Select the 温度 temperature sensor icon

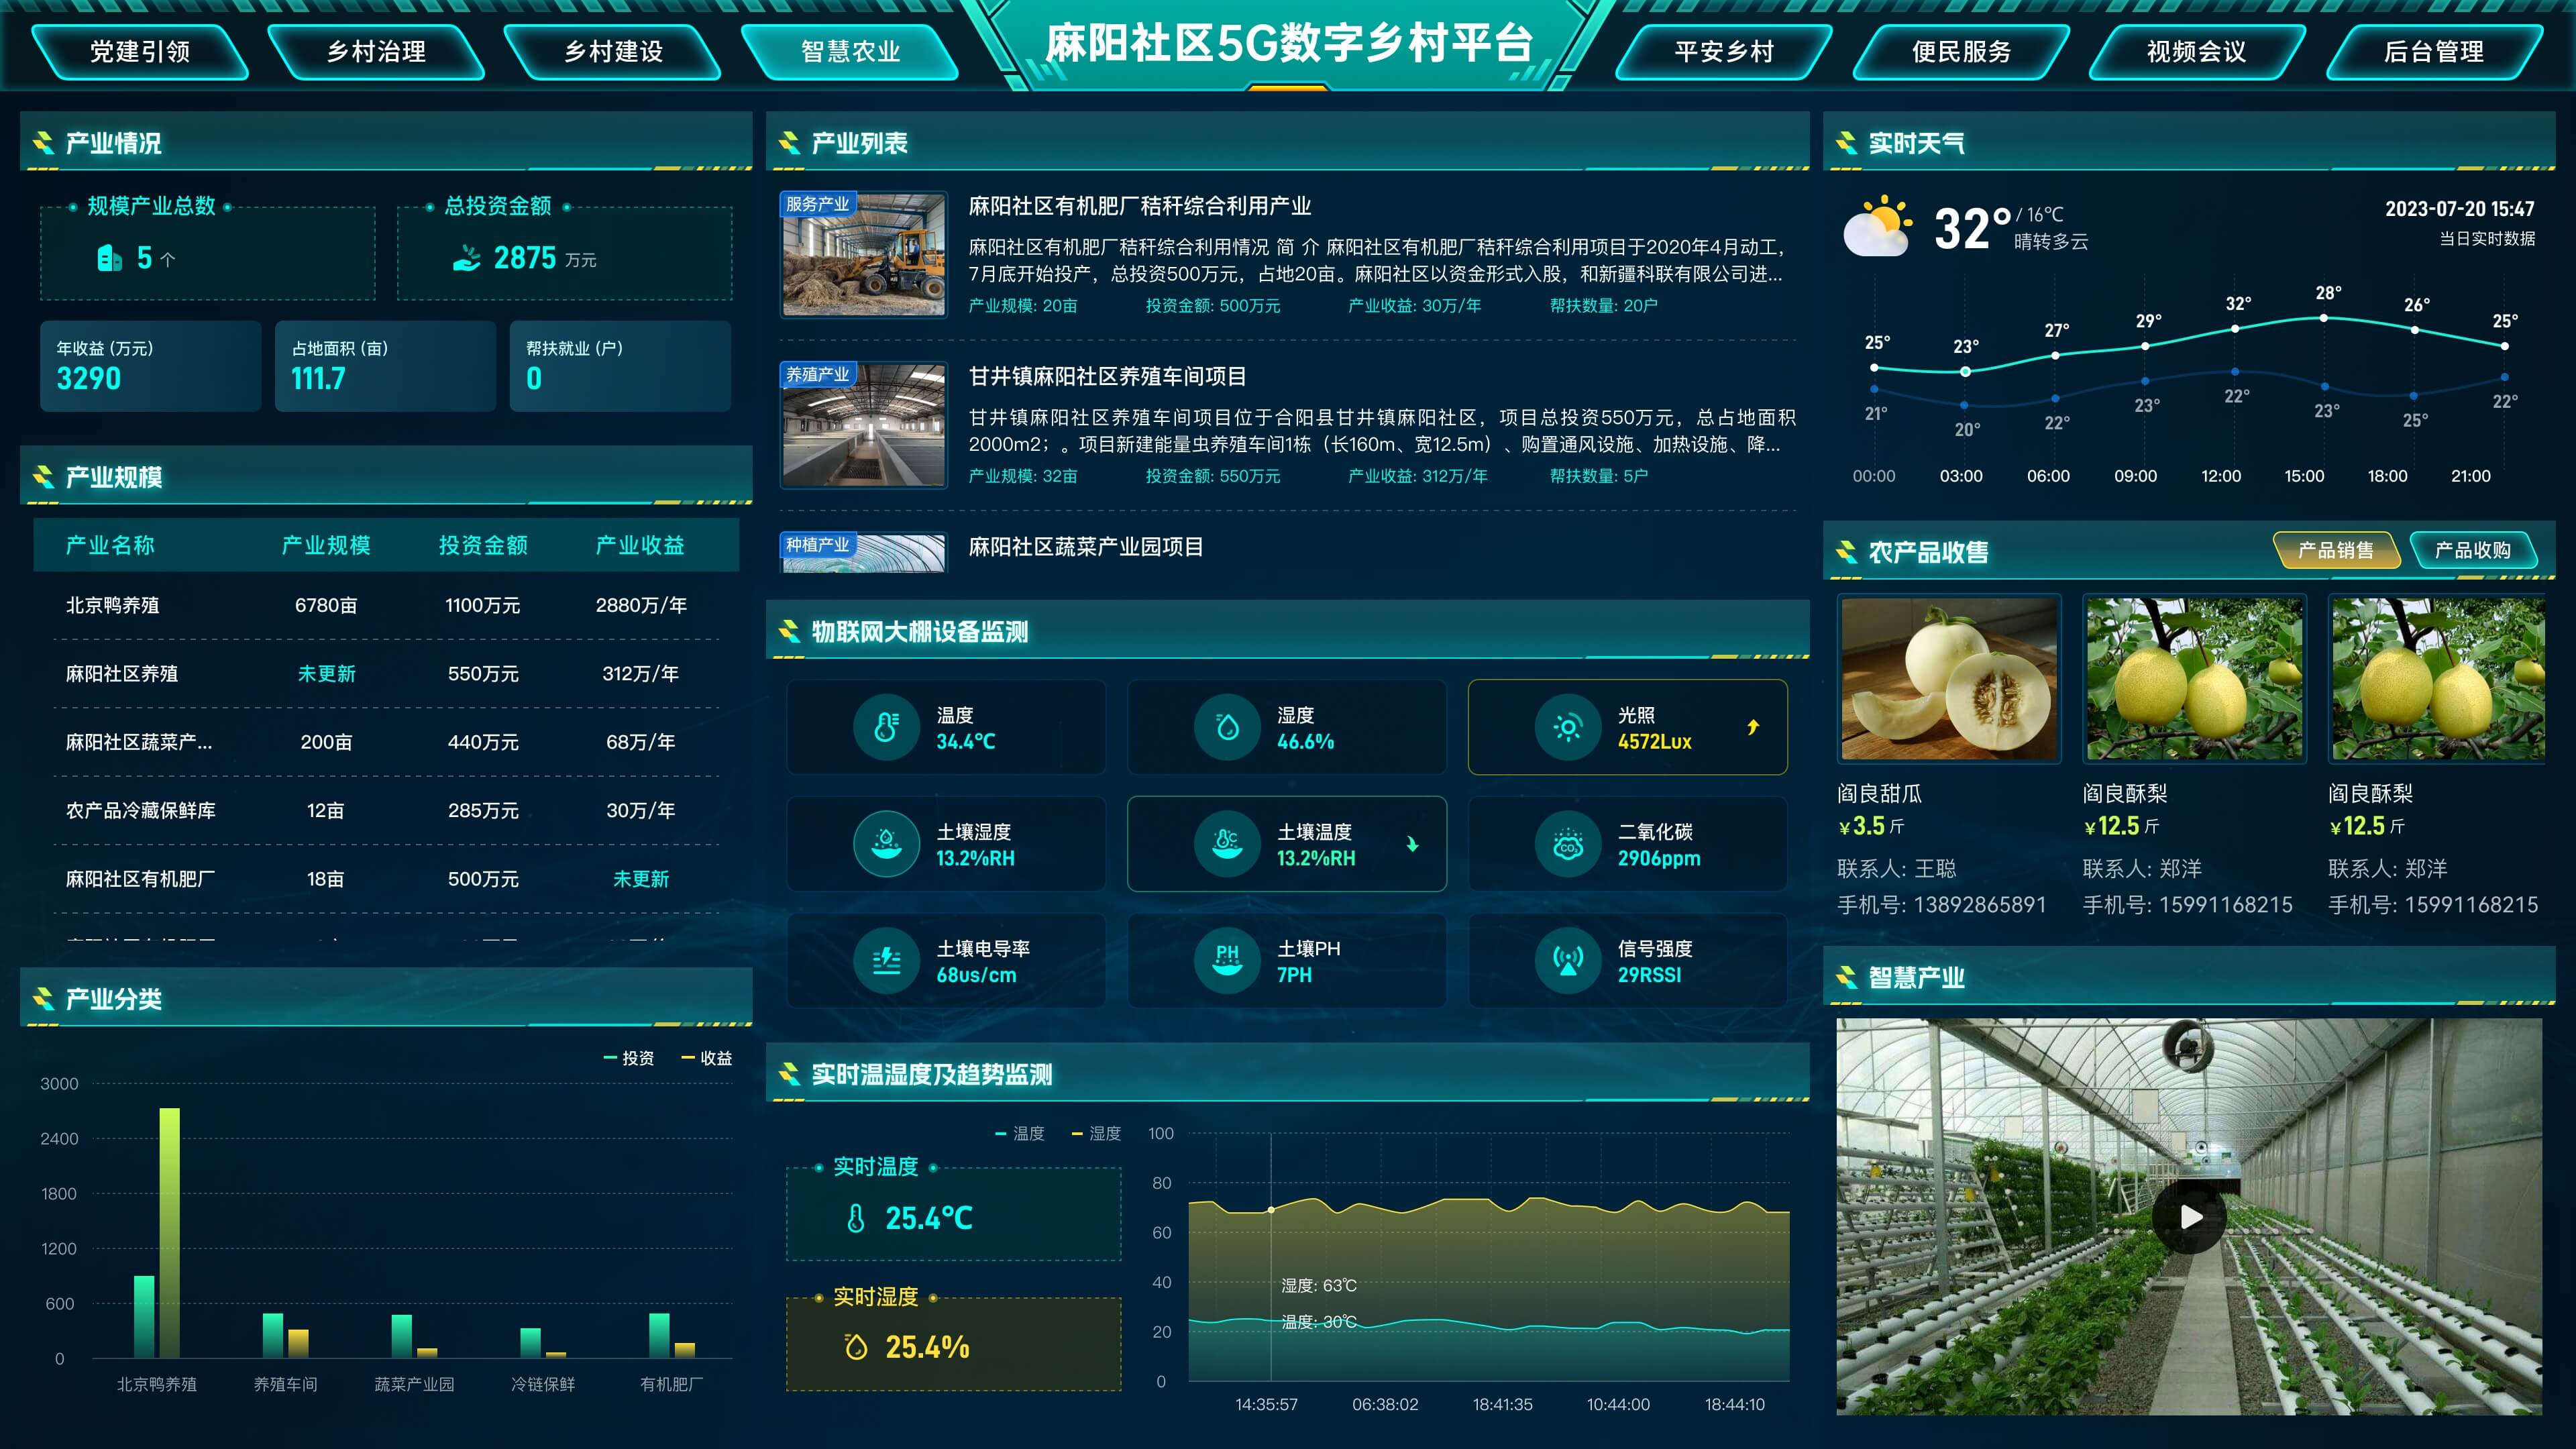point(886,727)
